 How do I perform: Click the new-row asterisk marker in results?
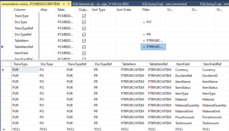tap(3, 129)
